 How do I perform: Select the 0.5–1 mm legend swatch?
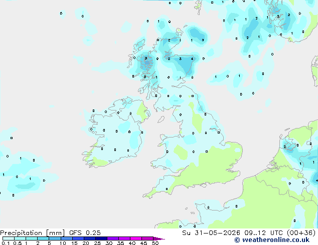tap(20, 238)
